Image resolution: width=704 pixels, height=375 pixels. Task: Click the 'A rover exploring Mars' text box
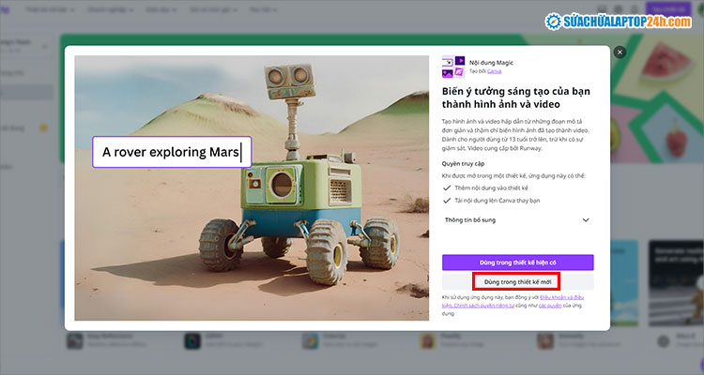[x=172, y=152]
